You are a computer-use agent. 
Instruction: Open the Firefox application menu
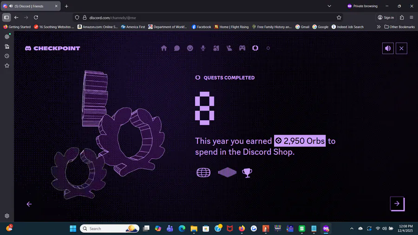coord(411,18)
